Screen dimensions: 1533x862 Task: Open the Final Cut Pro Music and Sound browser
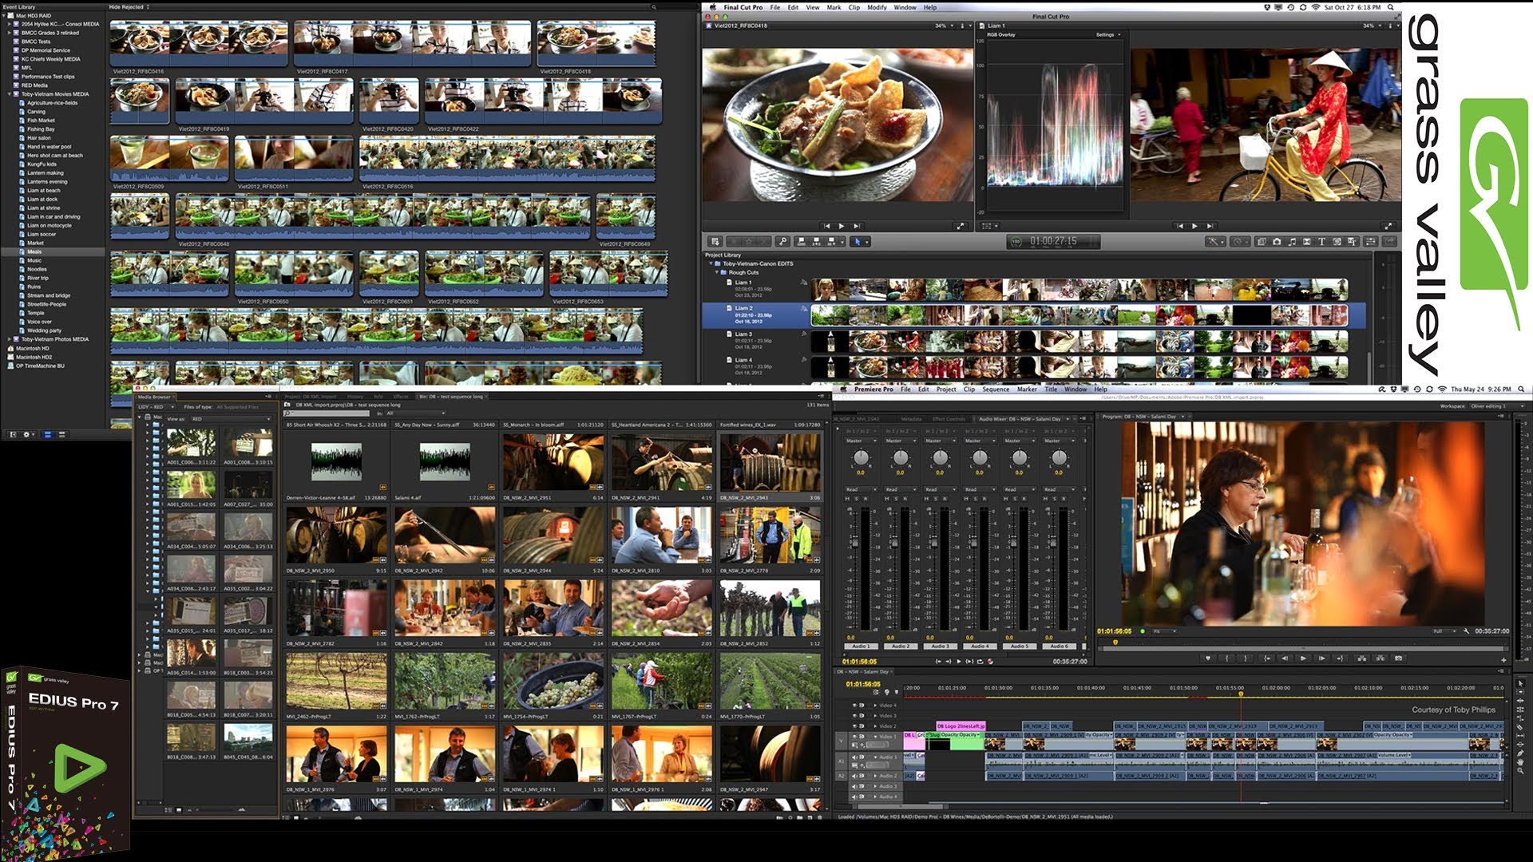1292,241
